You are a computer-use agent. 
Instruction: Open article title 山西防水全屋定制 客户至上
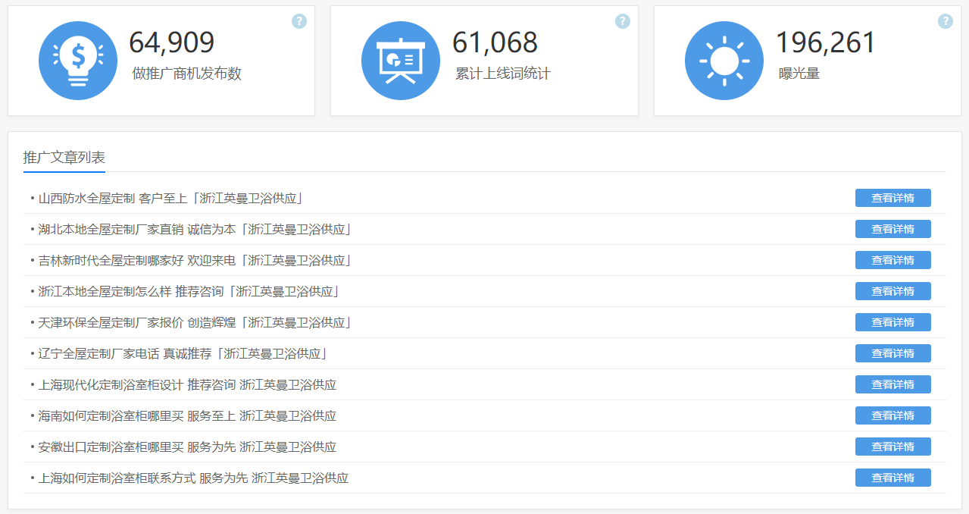170,199
